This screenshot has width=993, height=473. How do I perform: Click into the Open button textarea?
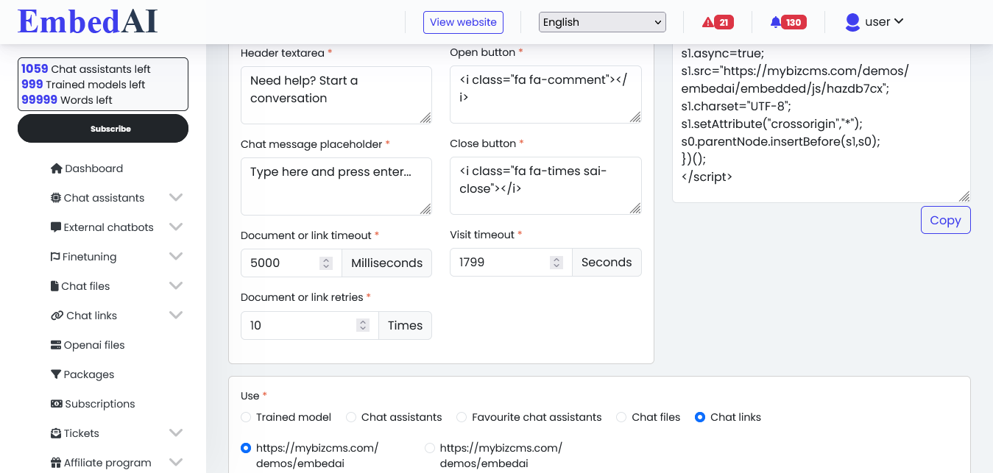[x=545, y=94]
